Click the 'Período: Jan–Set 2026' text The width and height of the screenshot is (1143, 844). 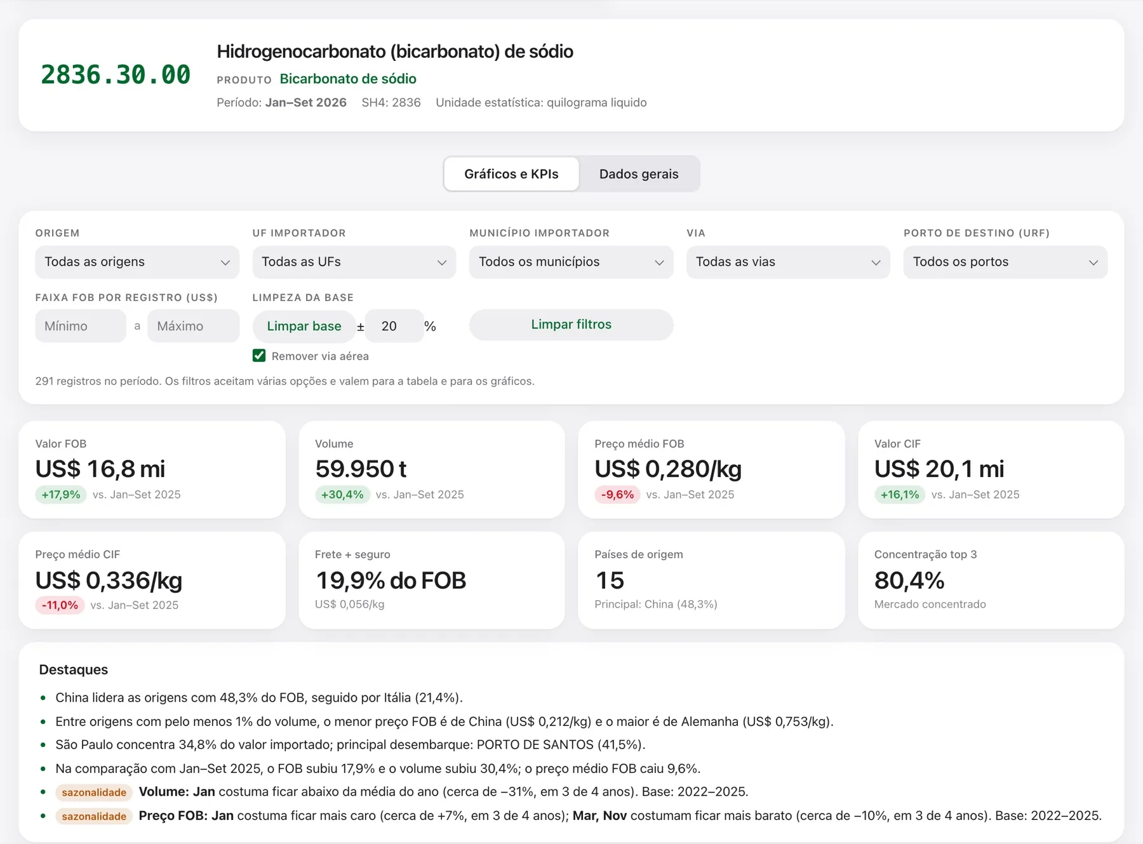[282, 103]
